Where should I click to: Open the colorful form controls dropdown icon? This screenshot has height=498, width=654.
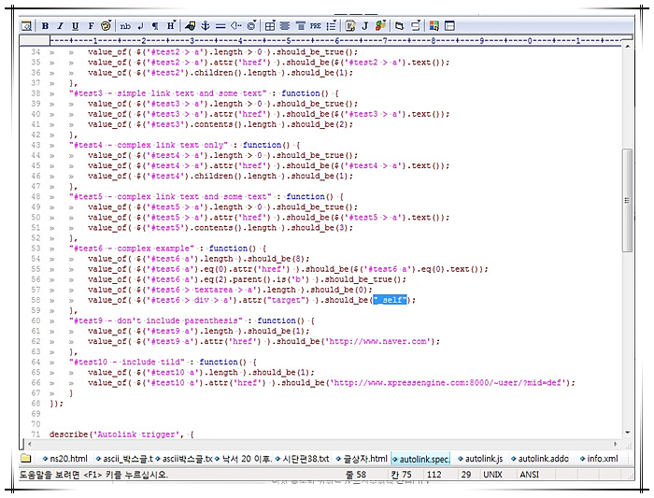tap(380, 26)
